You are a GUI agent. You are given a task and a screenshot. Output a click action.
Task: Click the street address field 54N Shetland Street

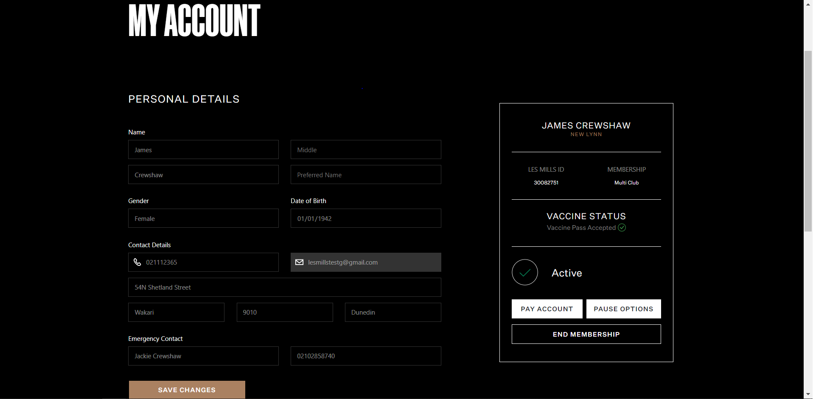[x=285, y=287]
